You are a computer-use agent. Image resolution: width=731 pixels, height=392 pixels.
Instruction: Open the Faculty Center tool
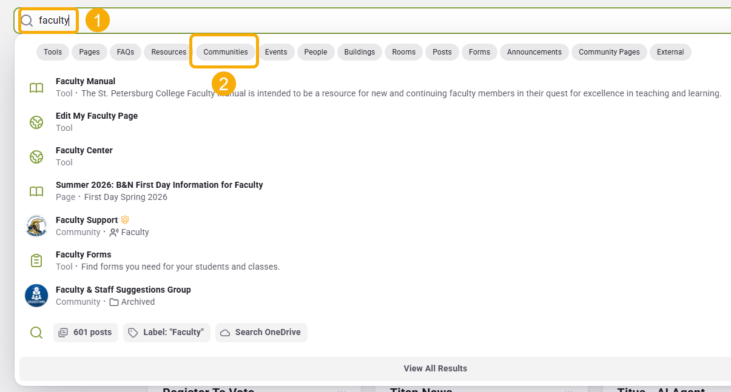coord(84,150)
